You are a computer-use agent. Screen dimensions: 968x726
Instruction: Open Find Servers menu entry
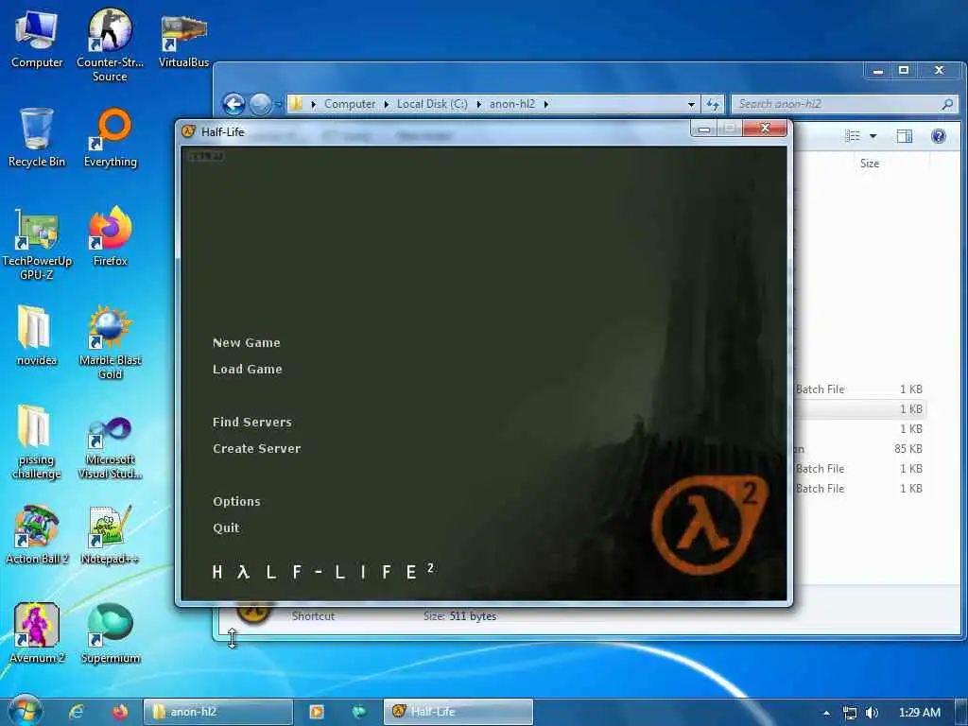pos(251,423)
